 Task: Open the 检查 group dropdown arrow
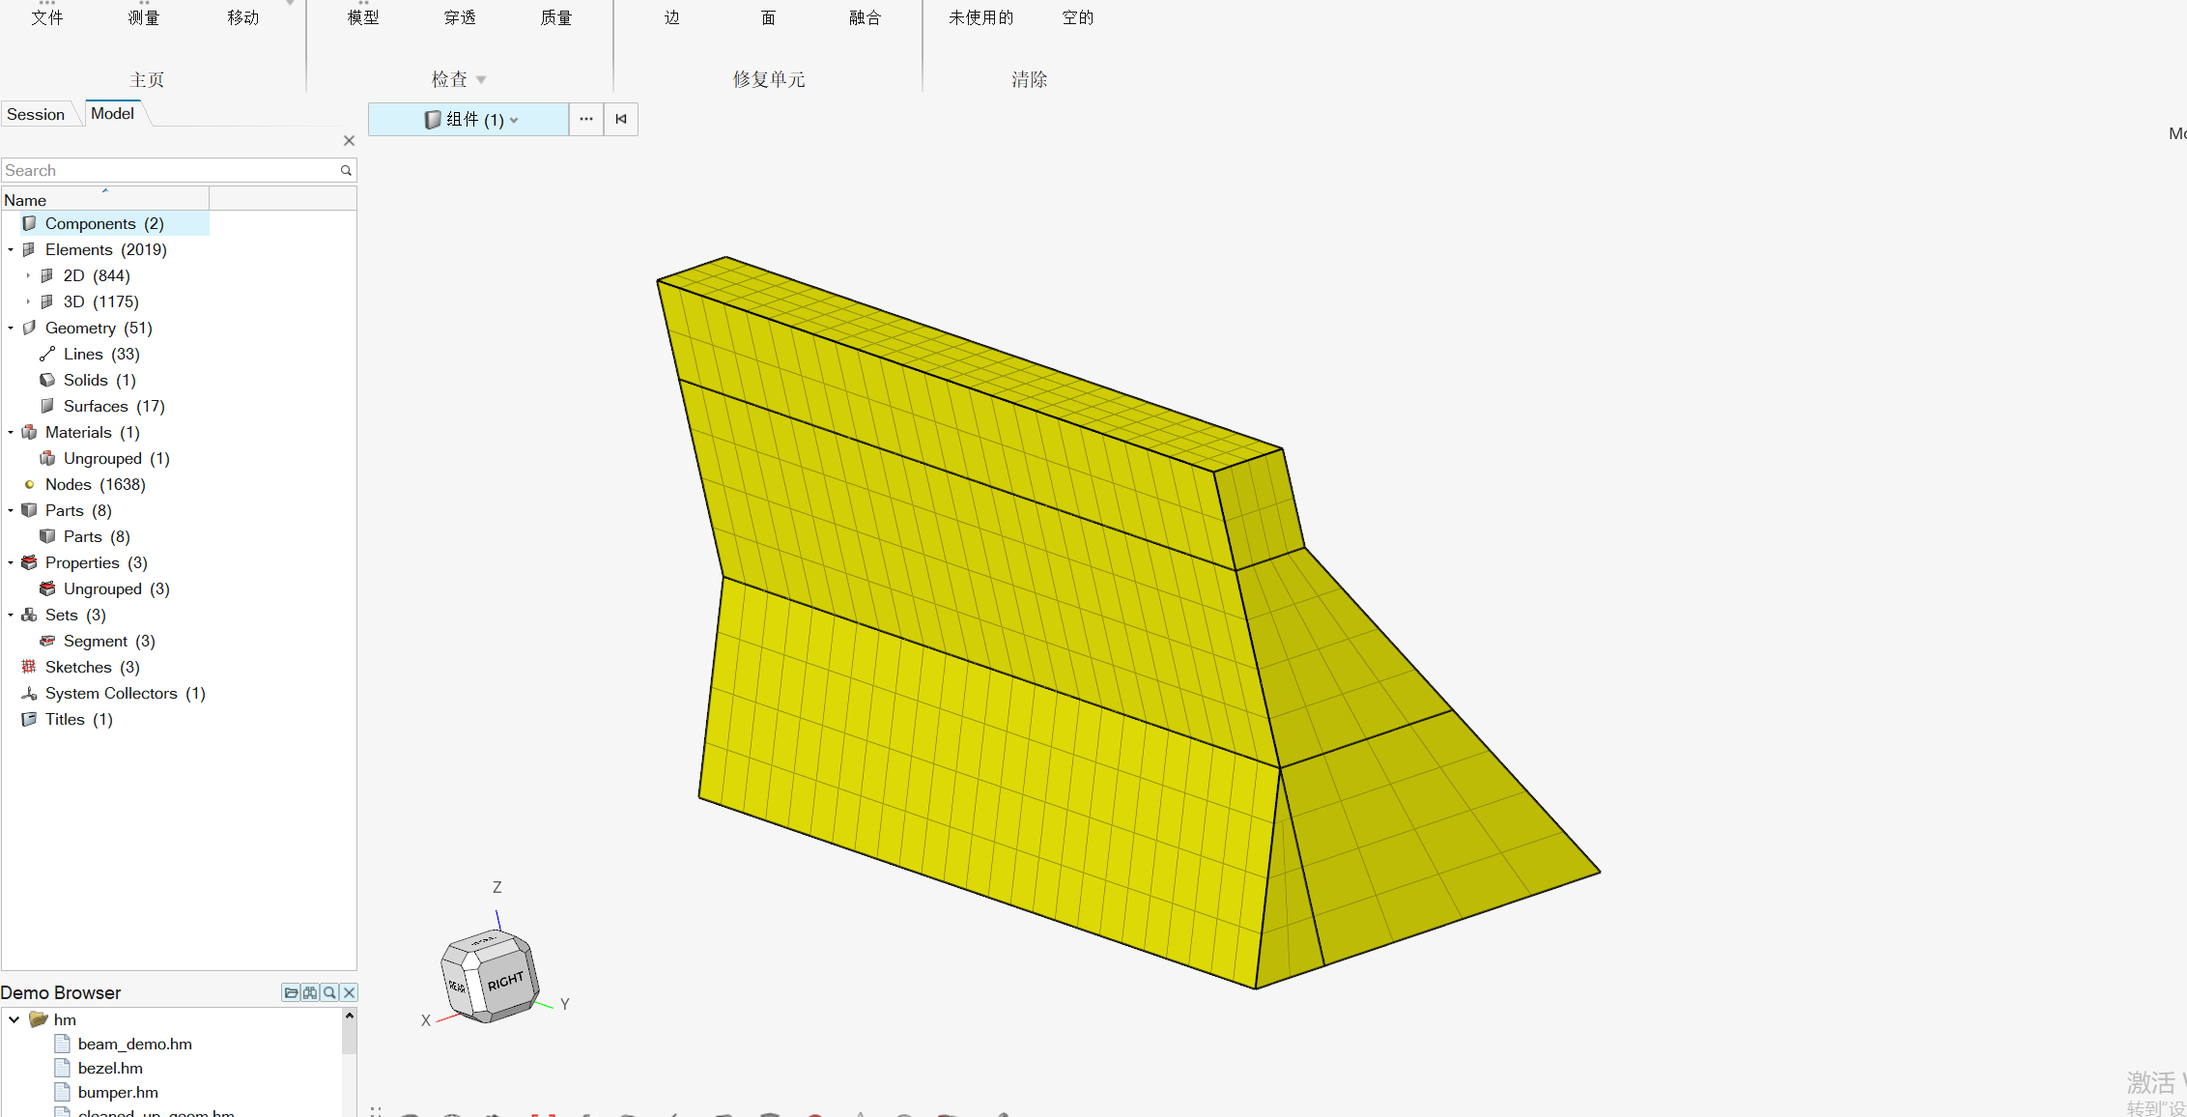tap(481, 80)
